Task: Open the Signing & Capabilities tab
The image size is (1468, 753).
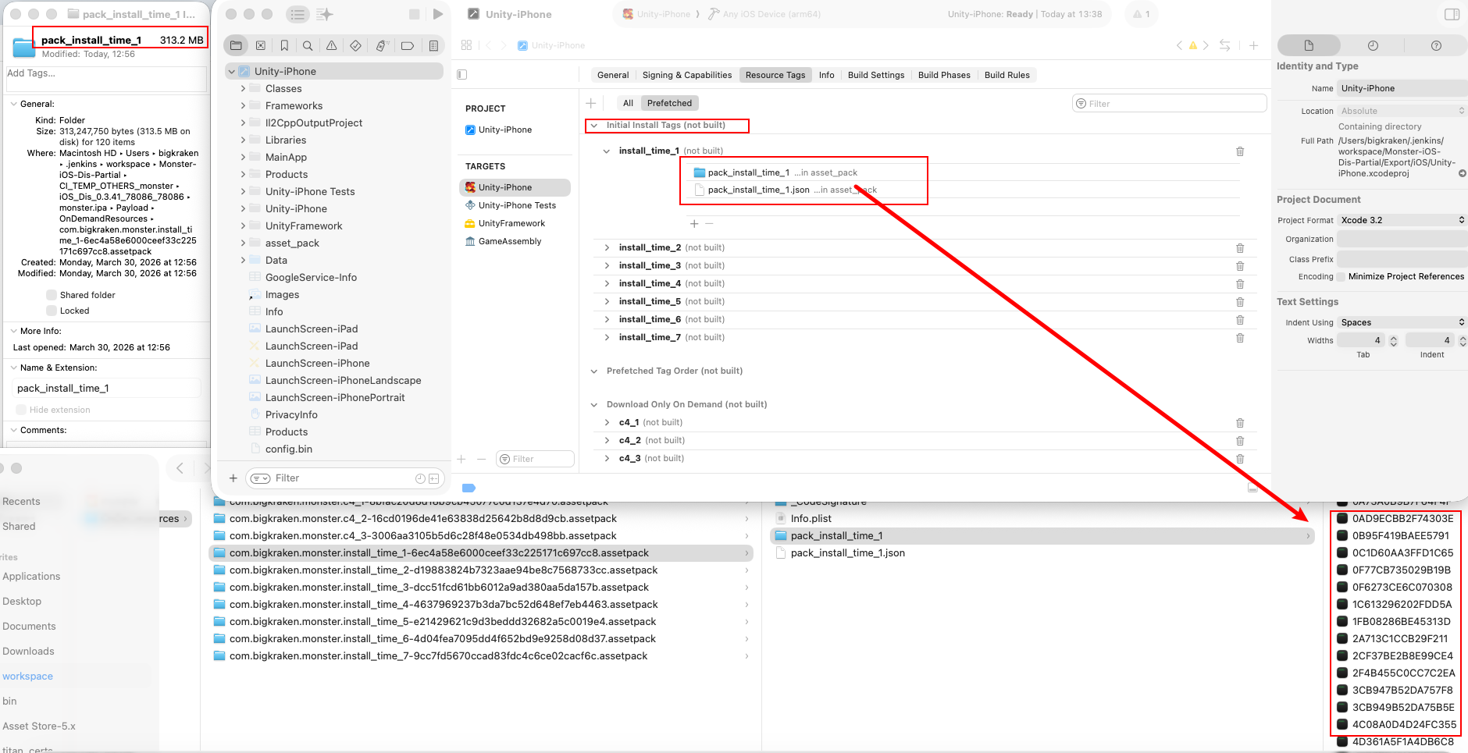Action: click(x=686, y=75)
